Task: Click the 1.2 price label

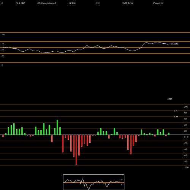Action: pyautogui.click(x=175, y=111)
